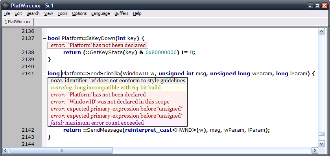The width and height of the screenshot is (330, 156).
Task: Open the Language menu
Action: tap(100, 13)
